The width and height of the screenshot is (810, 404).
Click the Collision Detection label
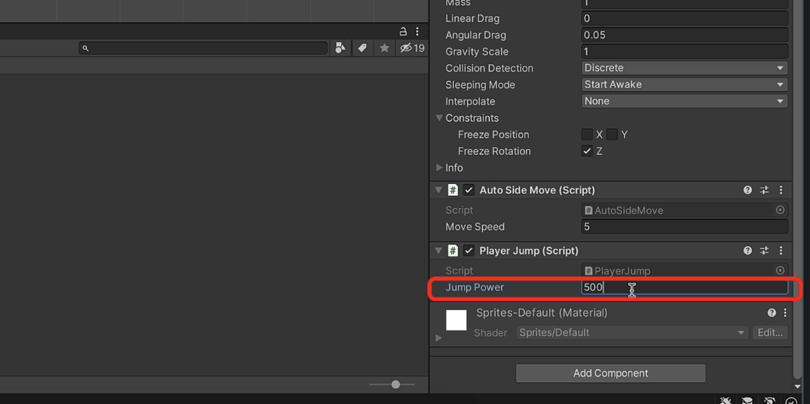pos(489,68)
